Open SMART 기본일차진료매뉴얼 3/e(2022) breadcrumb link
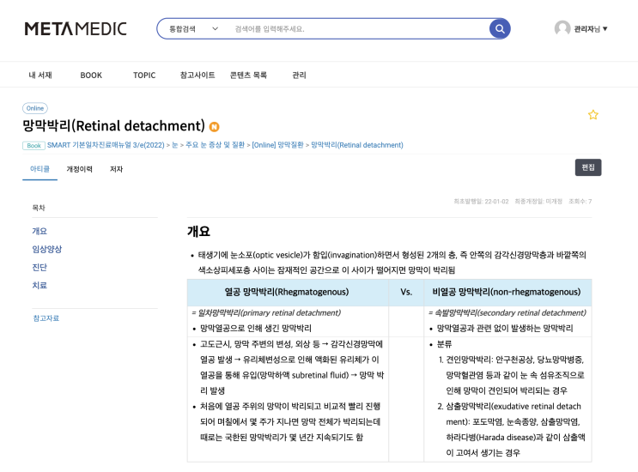 [x=106, y=145]
